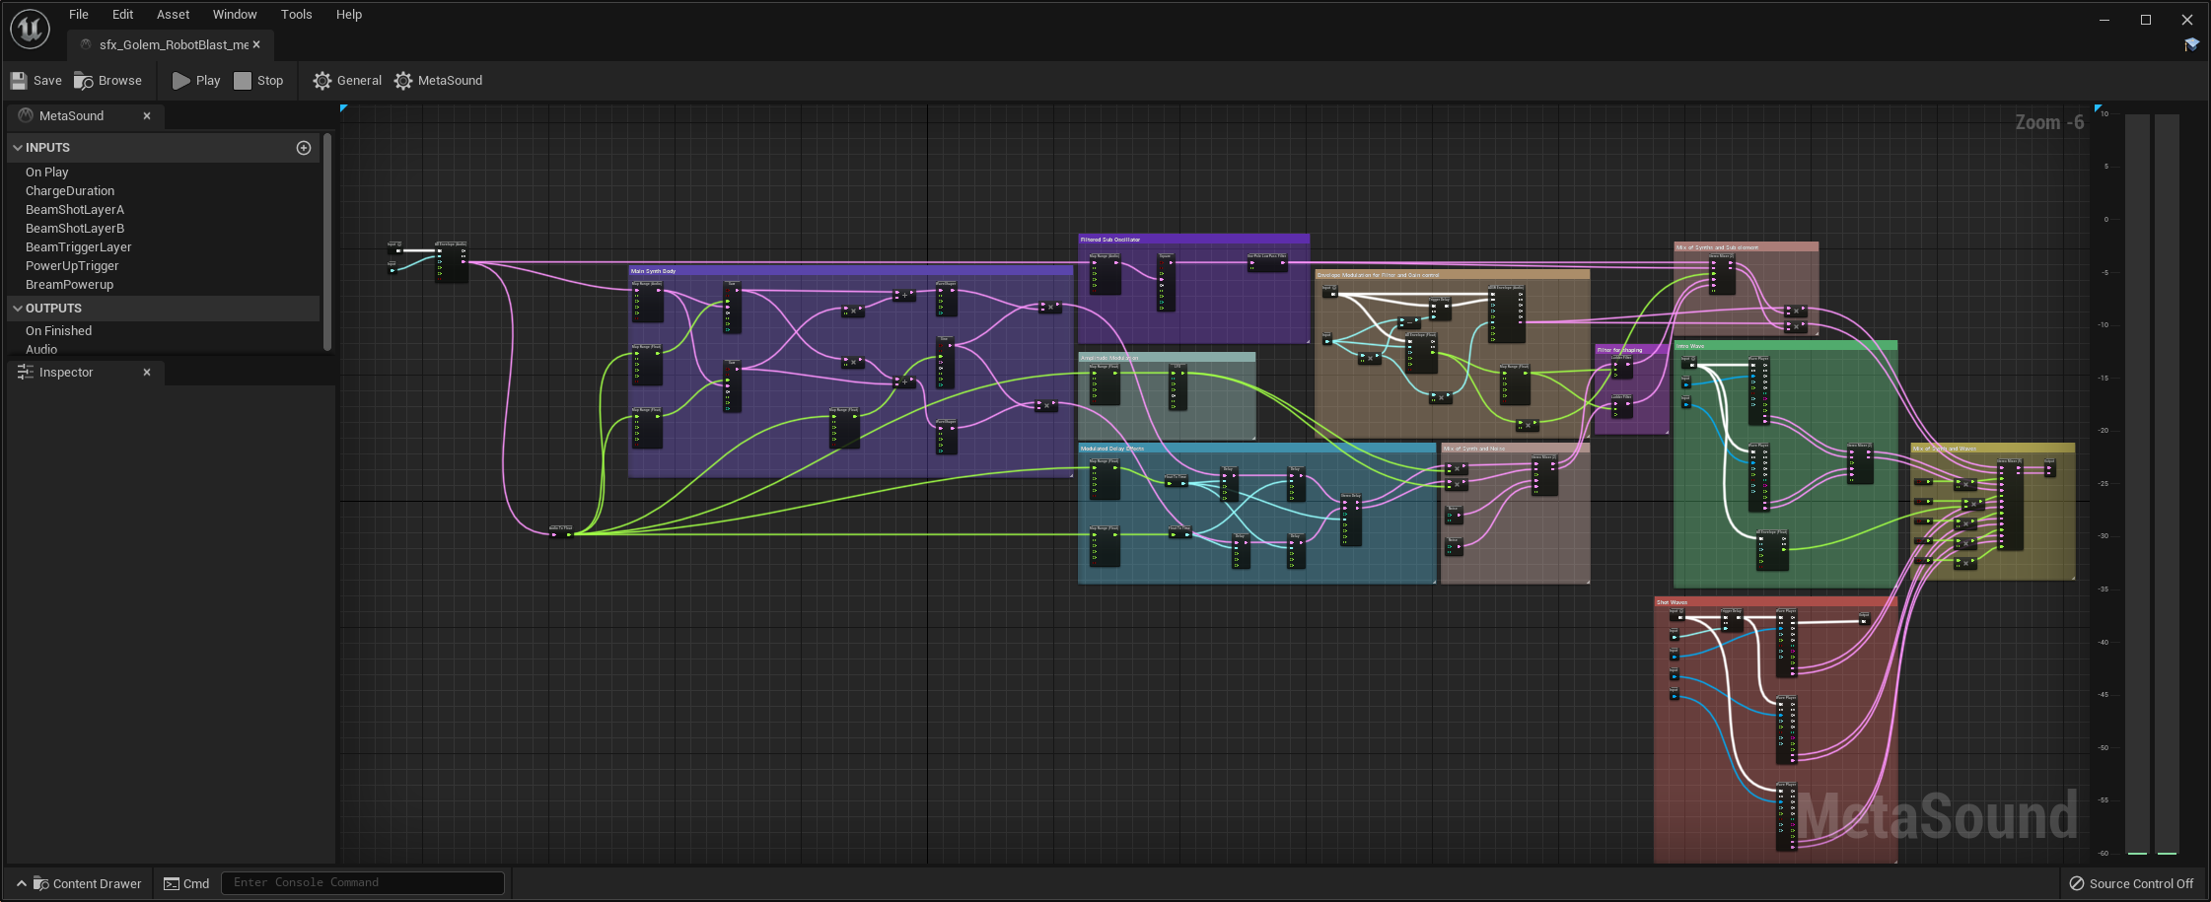Select the ADSR Envelope (Audio) node
This screenshot has width=2211, height=902.
(x=1506, y=313)
